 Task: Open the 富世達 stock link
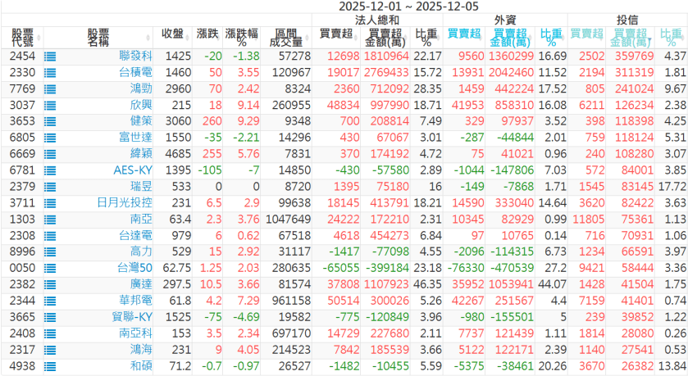[136, 138]
